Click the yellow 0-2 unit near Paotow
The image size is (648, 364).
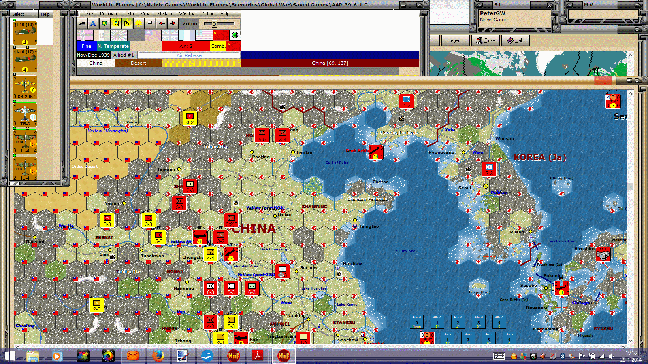click(x=190, y=118)
